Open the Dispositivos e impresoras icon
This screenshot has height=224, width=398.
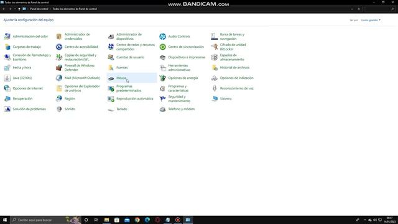pos(162,57)
